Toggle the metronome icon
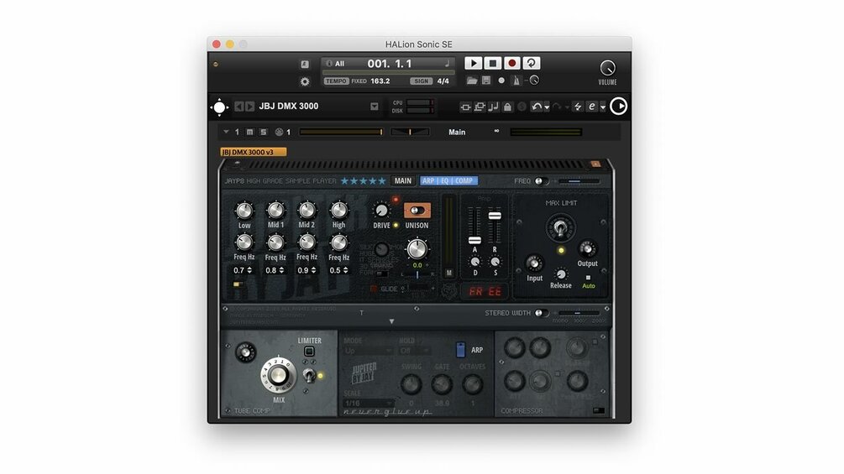The height and width of the screenshot is (474, 844). click(x=516, y=81)
